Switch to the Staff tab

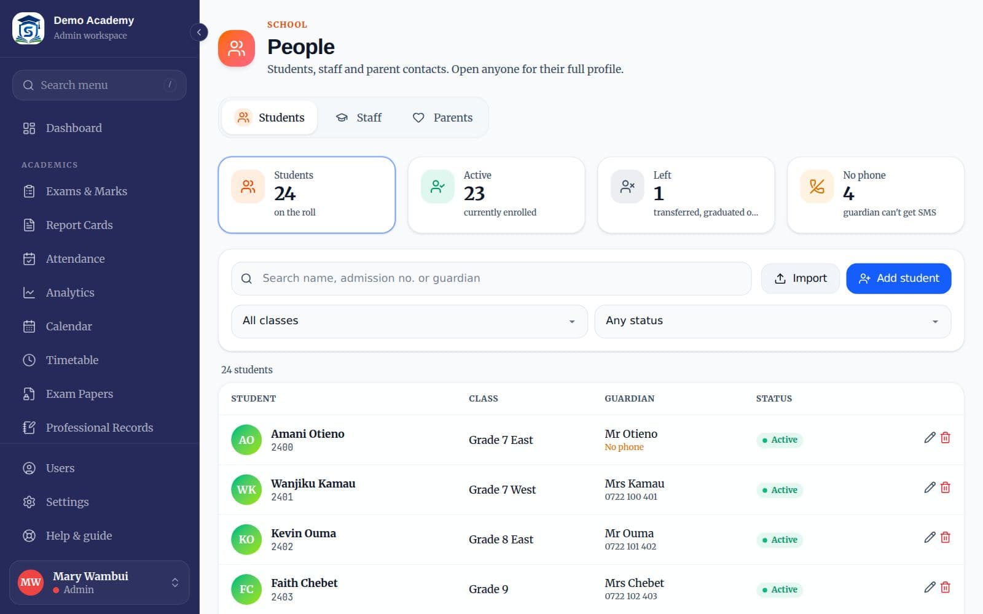tap(359, 117)
